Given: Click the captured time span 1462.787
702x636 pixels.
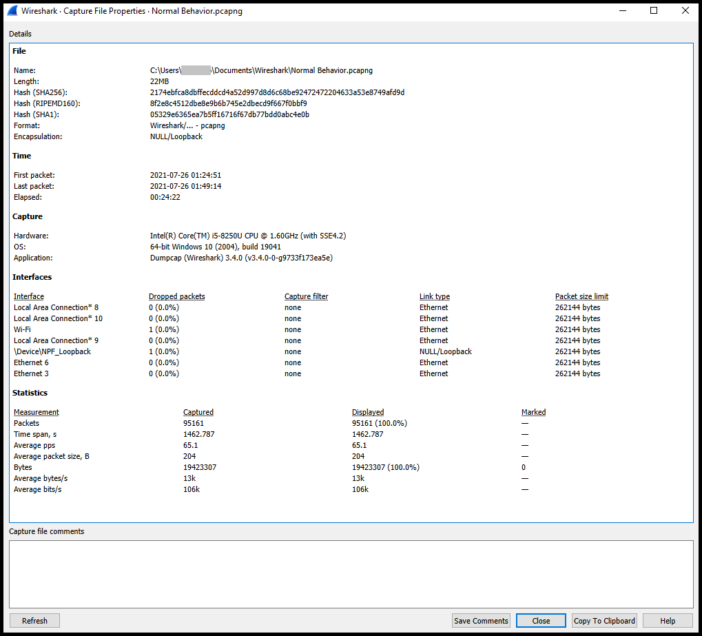Looking at the screenshot, I should pyautogui.click(x=199, y=434).
